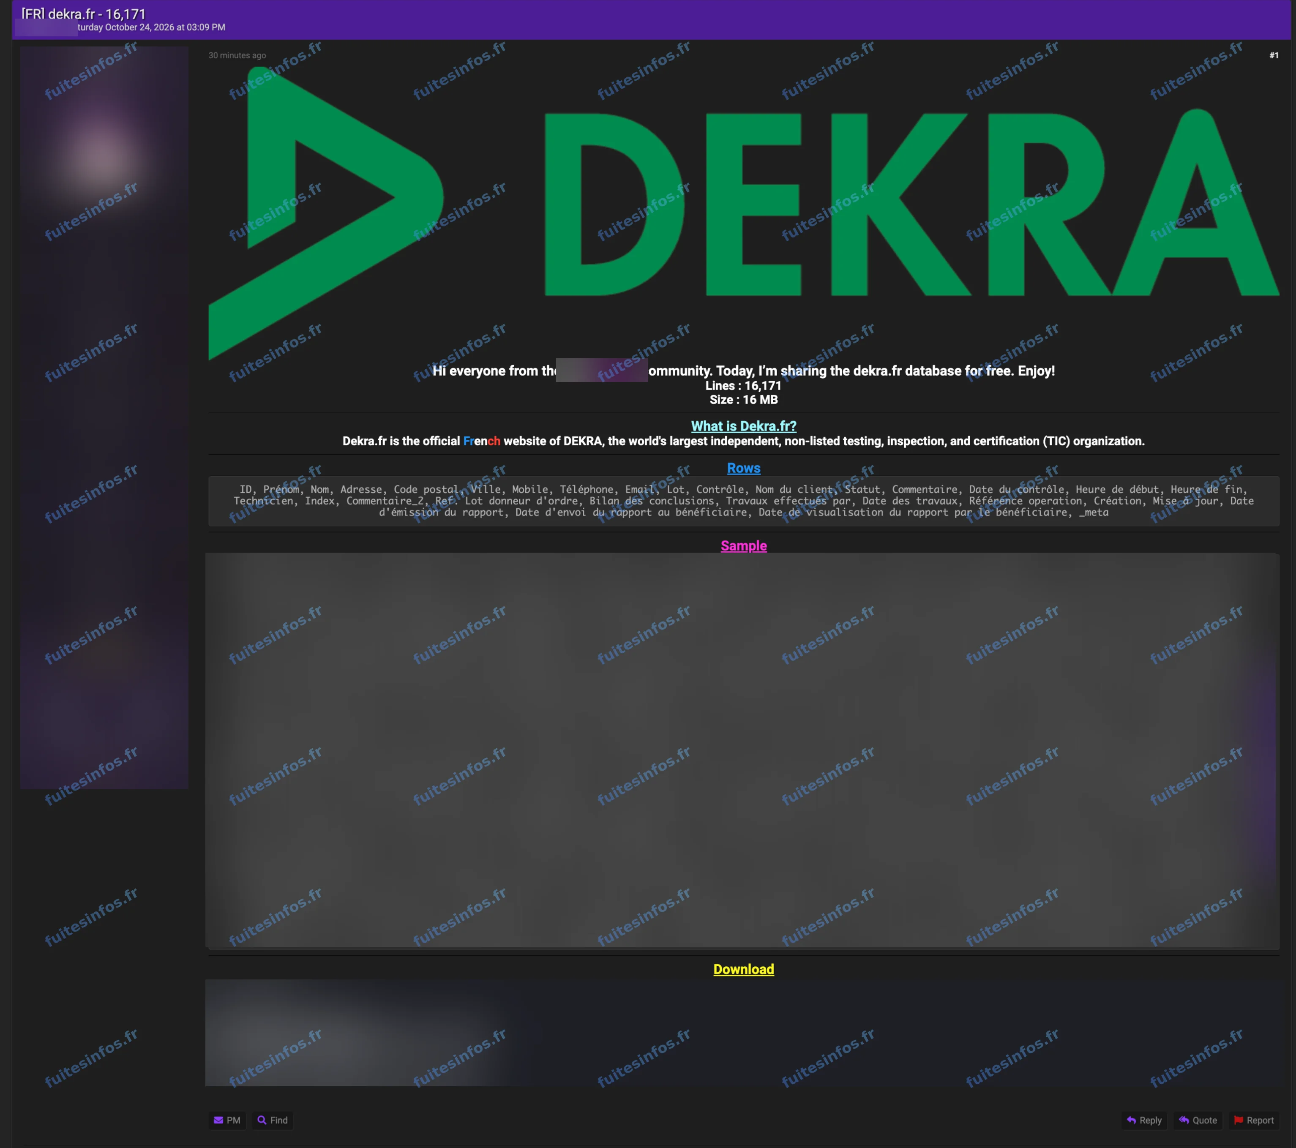Click the Find button
Image resolution: width=1296 pixels, height=1148 pixels.
click(x=273, y=1120)
